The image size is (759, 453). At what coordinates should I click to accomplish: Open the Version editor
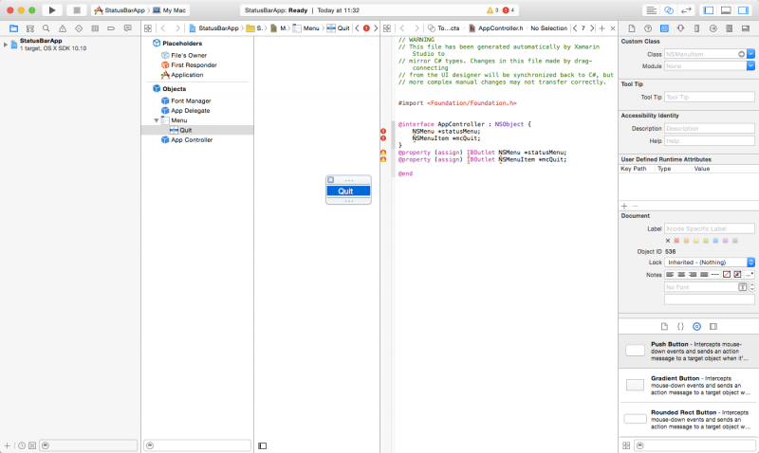coord(688,9)
